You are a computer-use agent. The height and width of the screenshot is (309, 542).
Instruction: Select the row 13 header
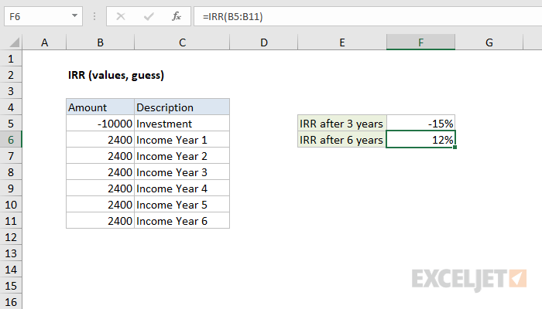point(11,253)
